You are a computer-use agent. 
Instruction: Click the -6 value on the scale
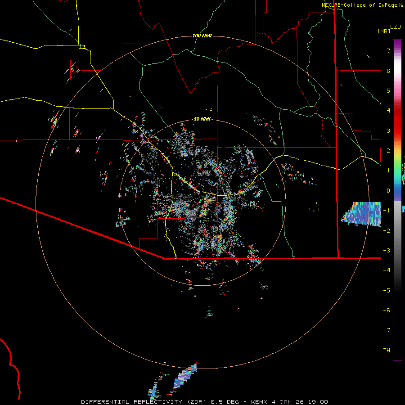click(387, 310)
